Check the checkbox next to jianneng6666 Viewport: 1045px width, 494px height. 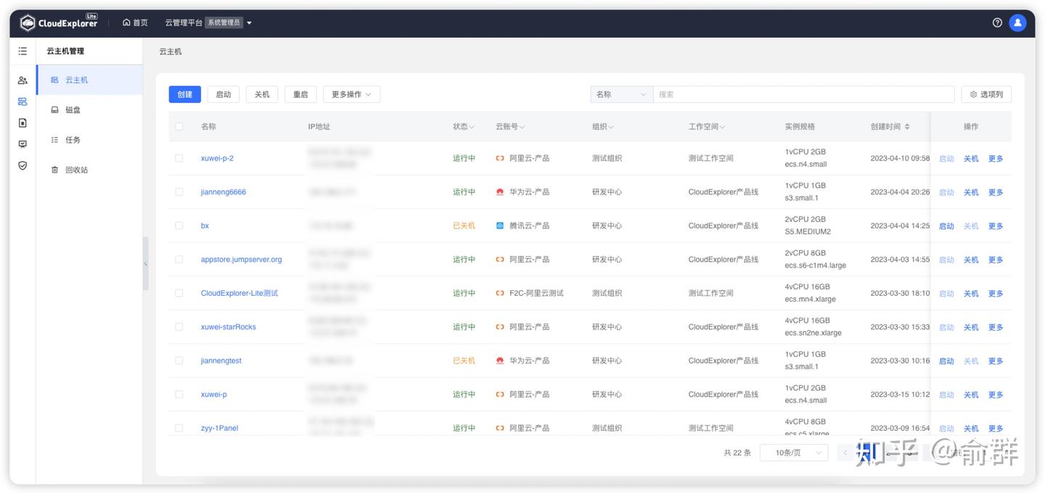pyautogui.click(x=179, y=192)
